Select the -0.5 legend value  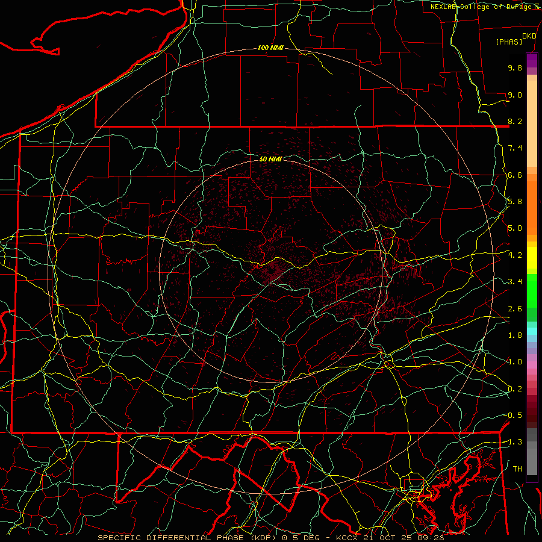click(514, 416)
